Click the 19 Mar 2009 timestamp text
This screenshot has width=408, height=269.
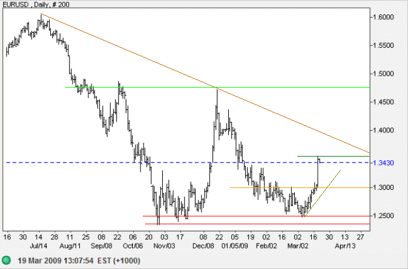(x=79, y=261)
